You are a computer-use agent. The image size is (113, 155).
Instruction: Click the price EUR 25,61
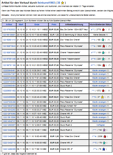coord(54,97)
